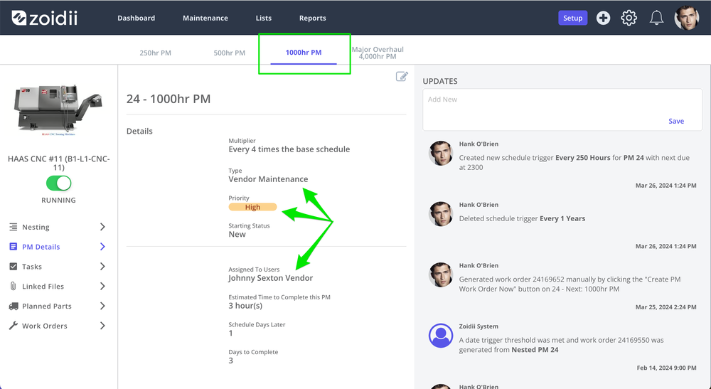
Task: Expand the Work Orders chevron
Action: tap(102, 326)
